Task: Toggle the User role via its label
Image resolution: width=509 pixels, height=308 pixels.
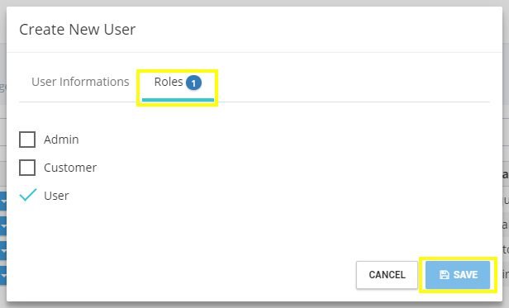Action: pos(56,196)
